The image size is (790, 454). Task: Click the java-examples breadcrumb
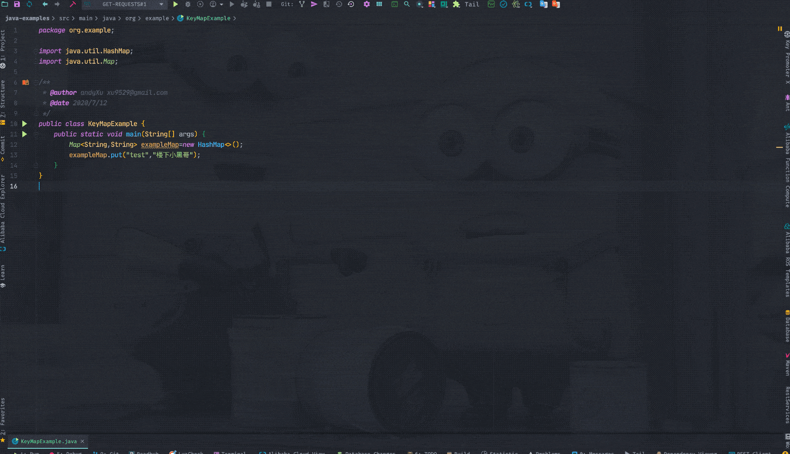point(27,18)
